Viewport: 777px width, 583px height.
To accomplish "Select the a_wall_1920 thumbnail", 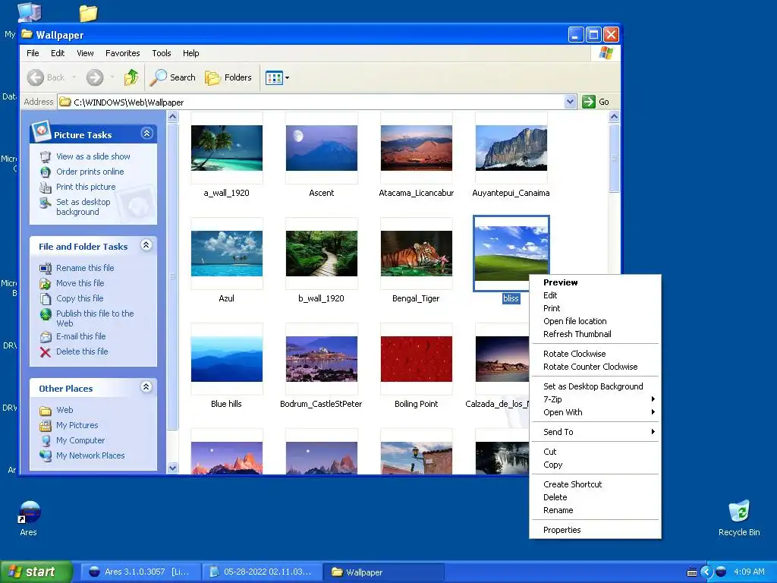I will pos(226,148).
